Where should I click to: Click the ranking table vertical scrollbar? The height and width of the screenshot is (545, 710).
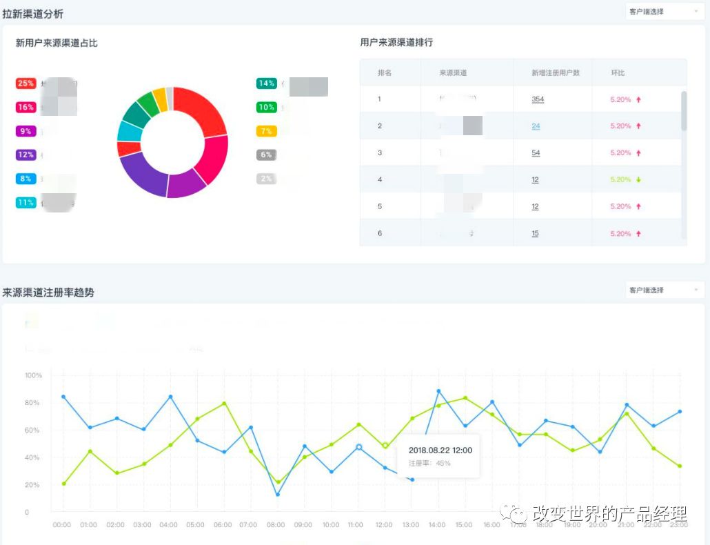pos(684,111)
